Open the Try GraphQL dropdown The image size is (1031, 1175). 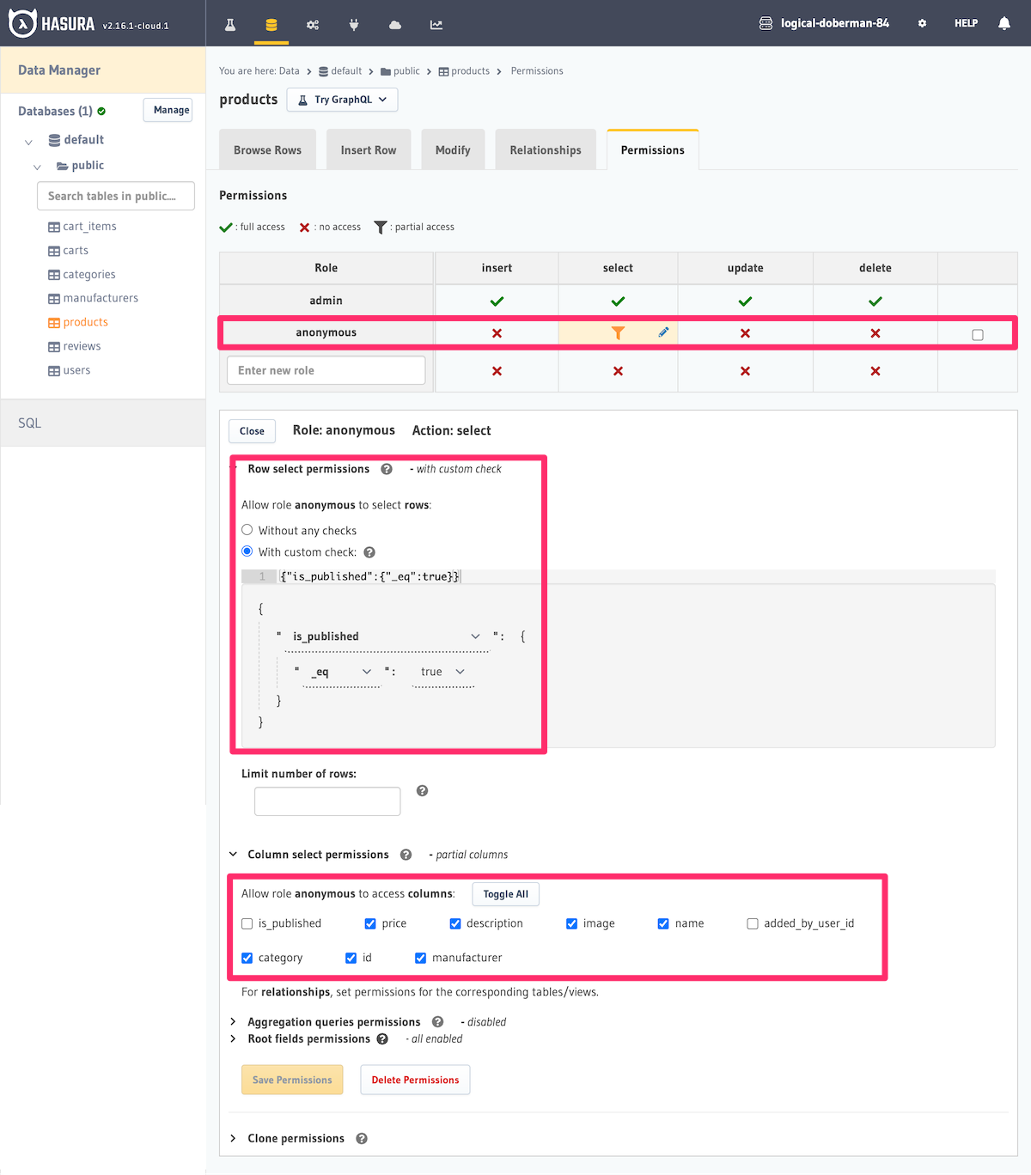(342, 100)
